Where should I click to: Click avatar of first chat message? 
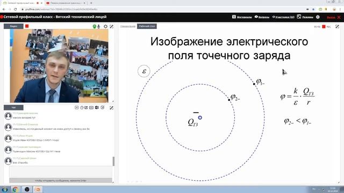click(8, 116)
